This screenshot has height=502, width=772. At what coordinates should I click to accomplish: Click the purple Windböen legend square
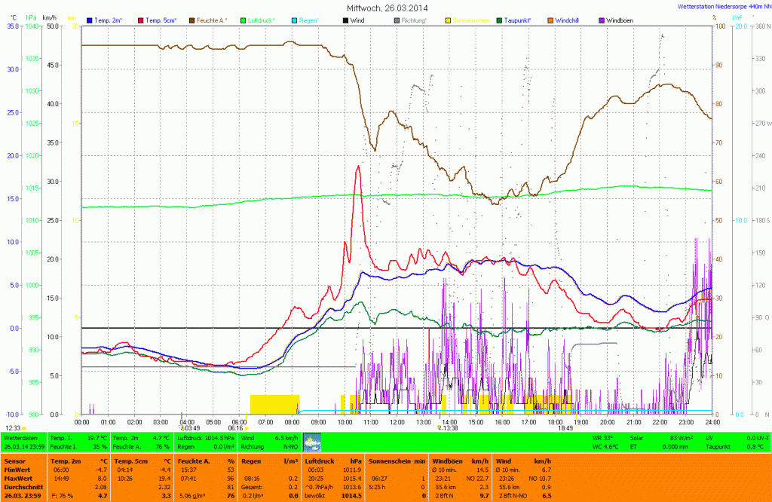pos(601,19)
